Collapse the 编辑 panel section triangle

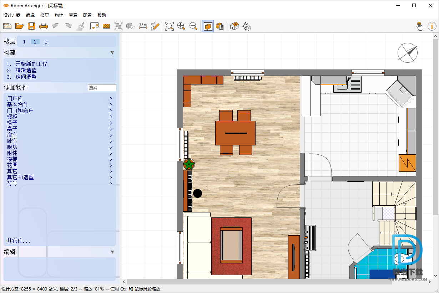point(112,252)
